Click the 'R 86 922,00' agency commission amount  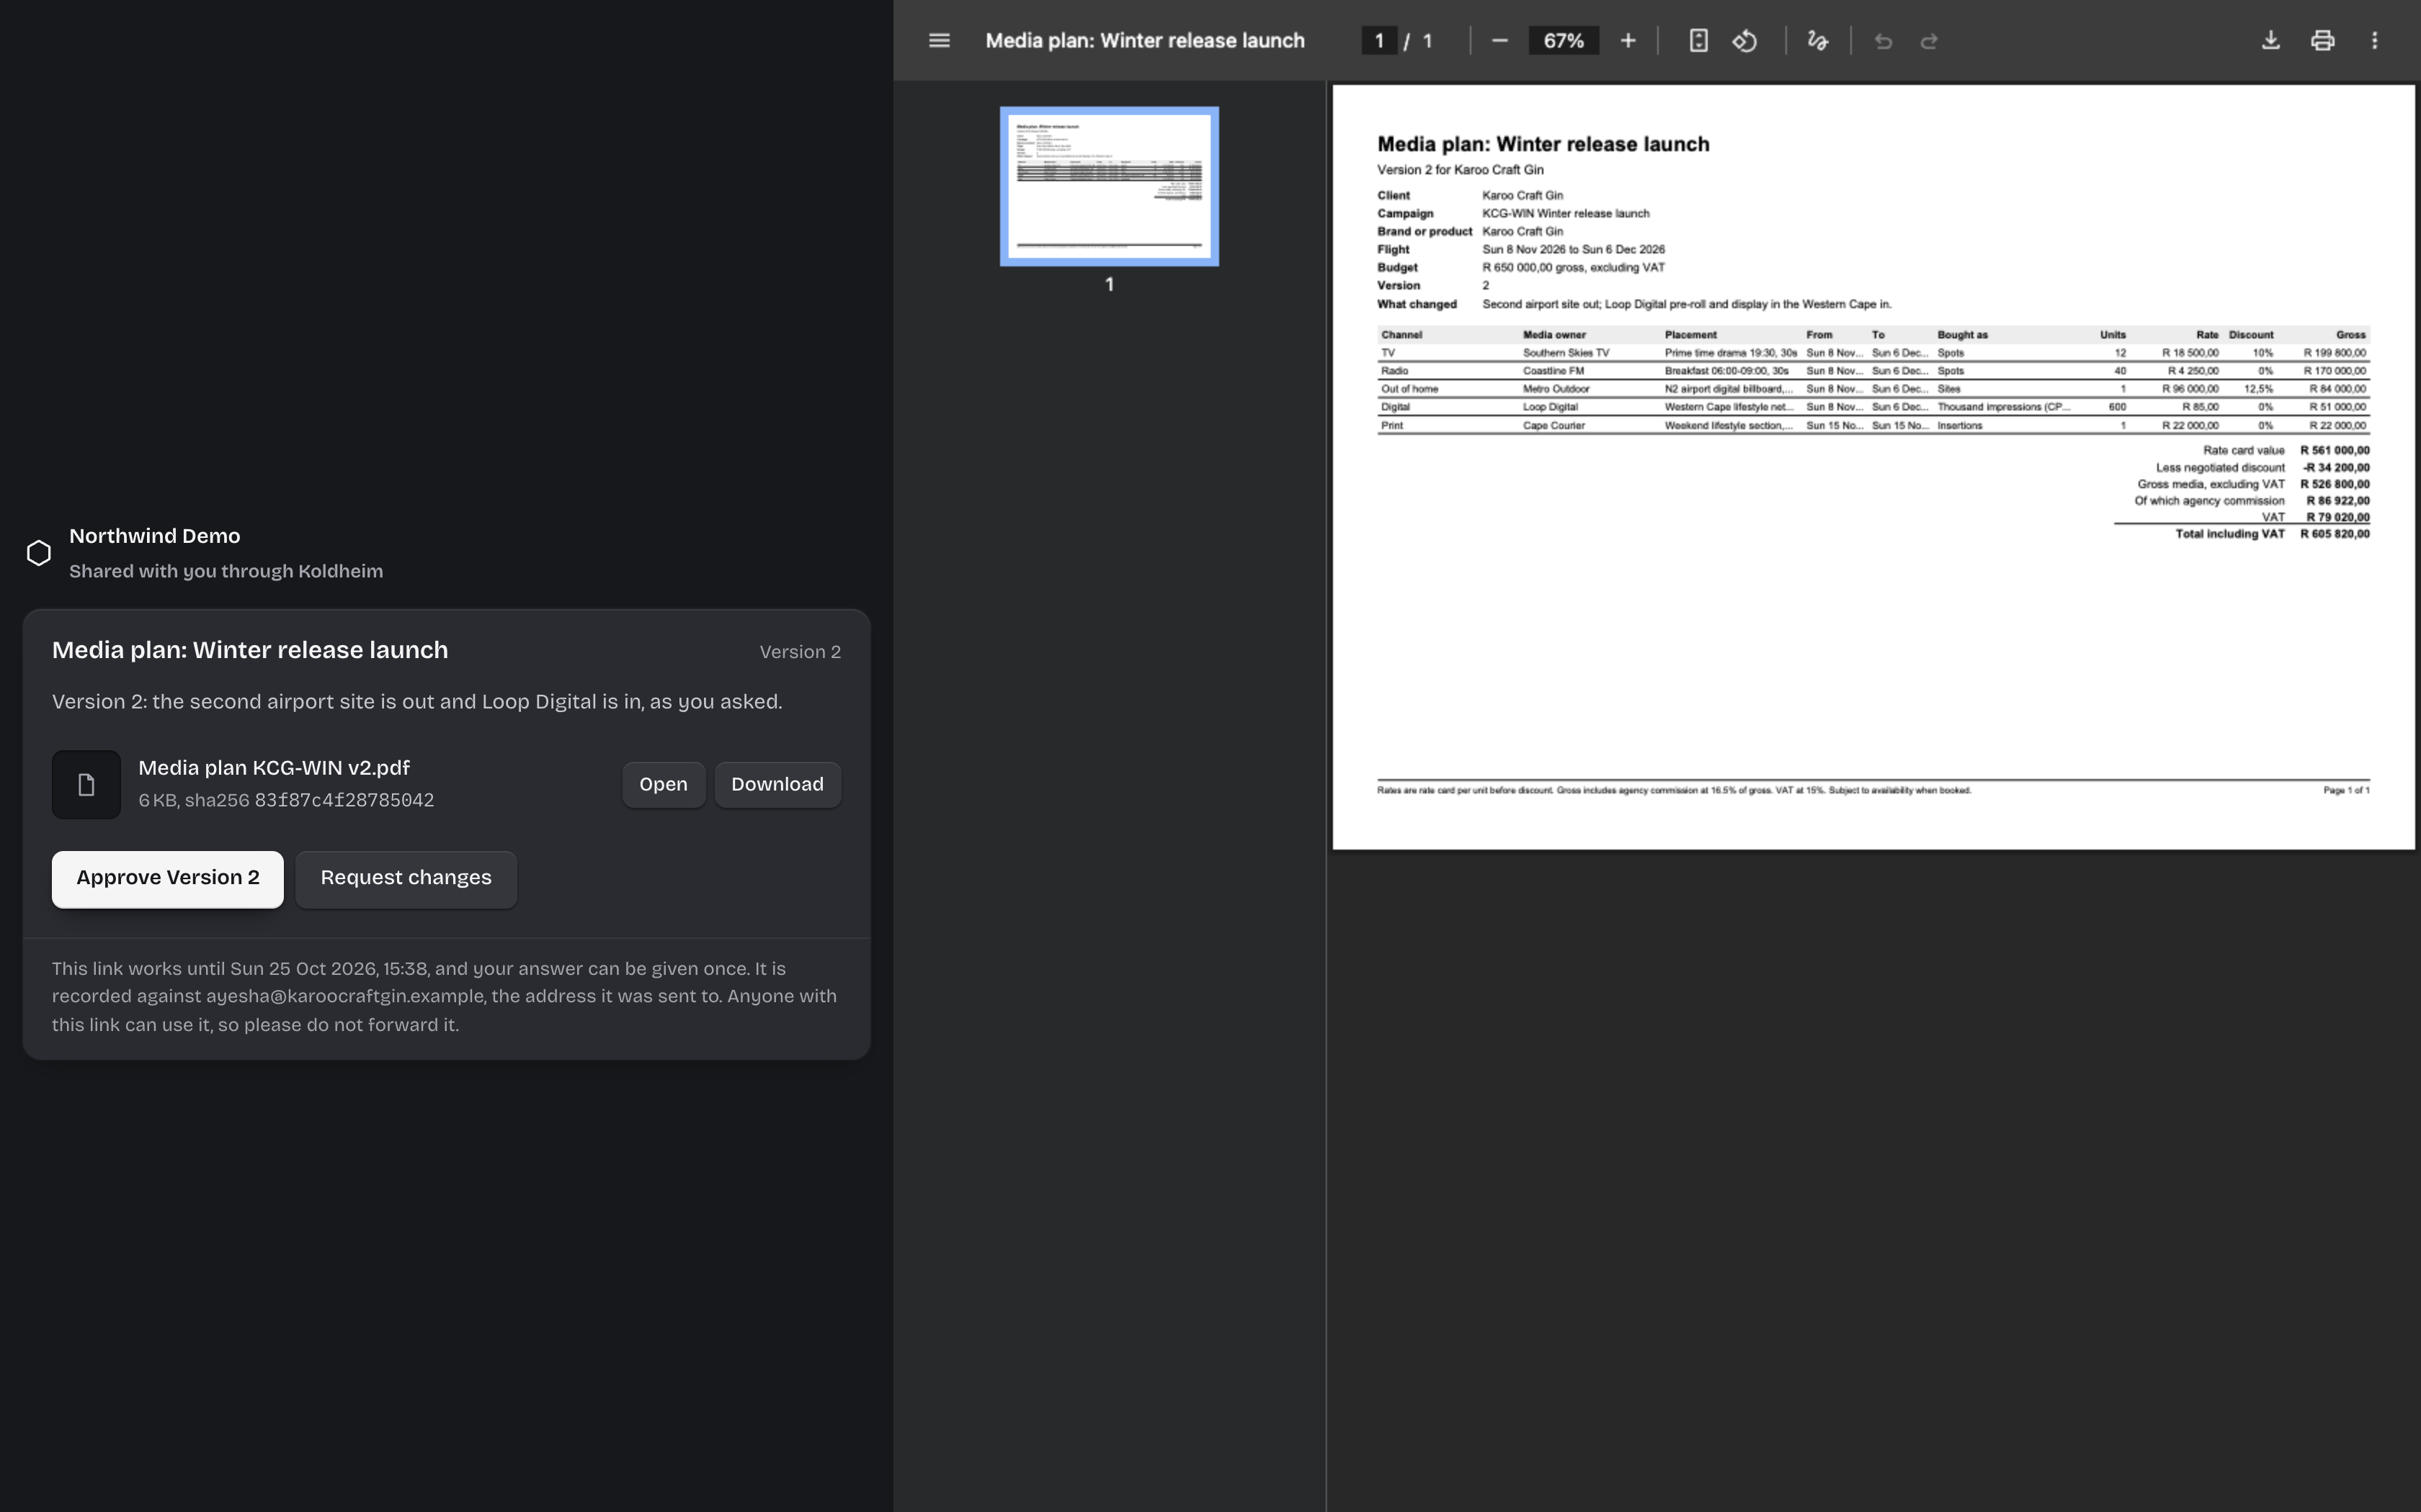click(x=2337, y=501)
